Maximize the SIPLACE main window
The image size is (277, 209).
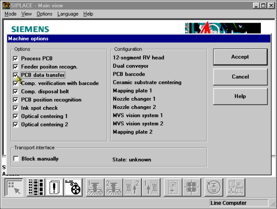coord(263,6)
